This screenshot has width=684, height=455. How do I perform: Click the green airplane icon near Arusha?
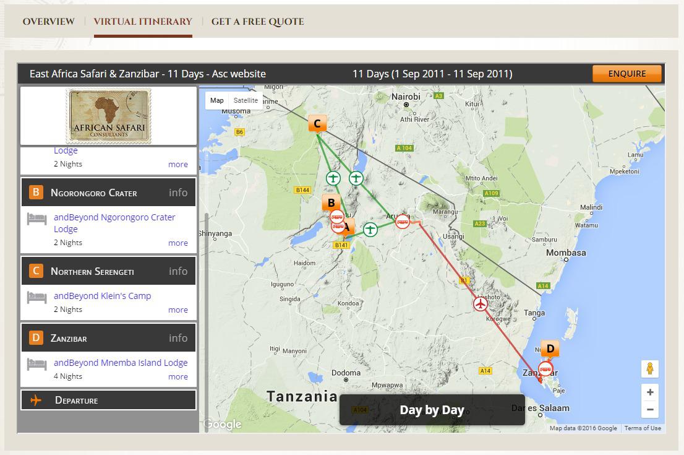(x=370, y=229)
